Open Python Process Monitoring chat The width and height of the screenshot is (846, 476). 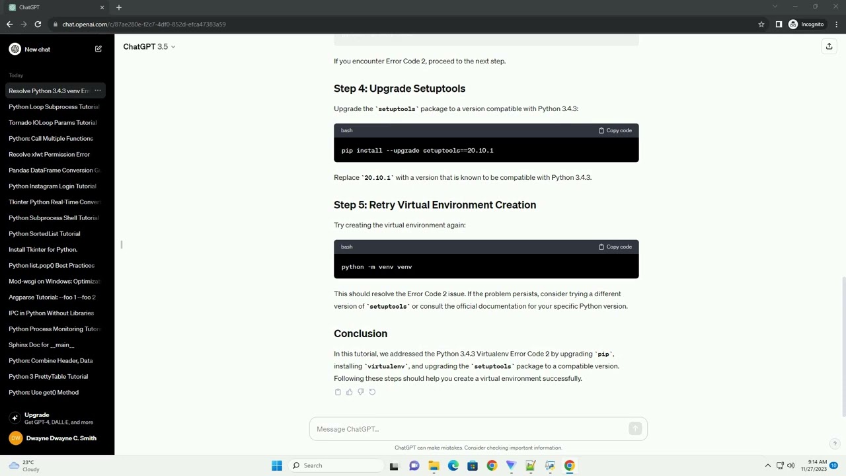click(55, 329)
